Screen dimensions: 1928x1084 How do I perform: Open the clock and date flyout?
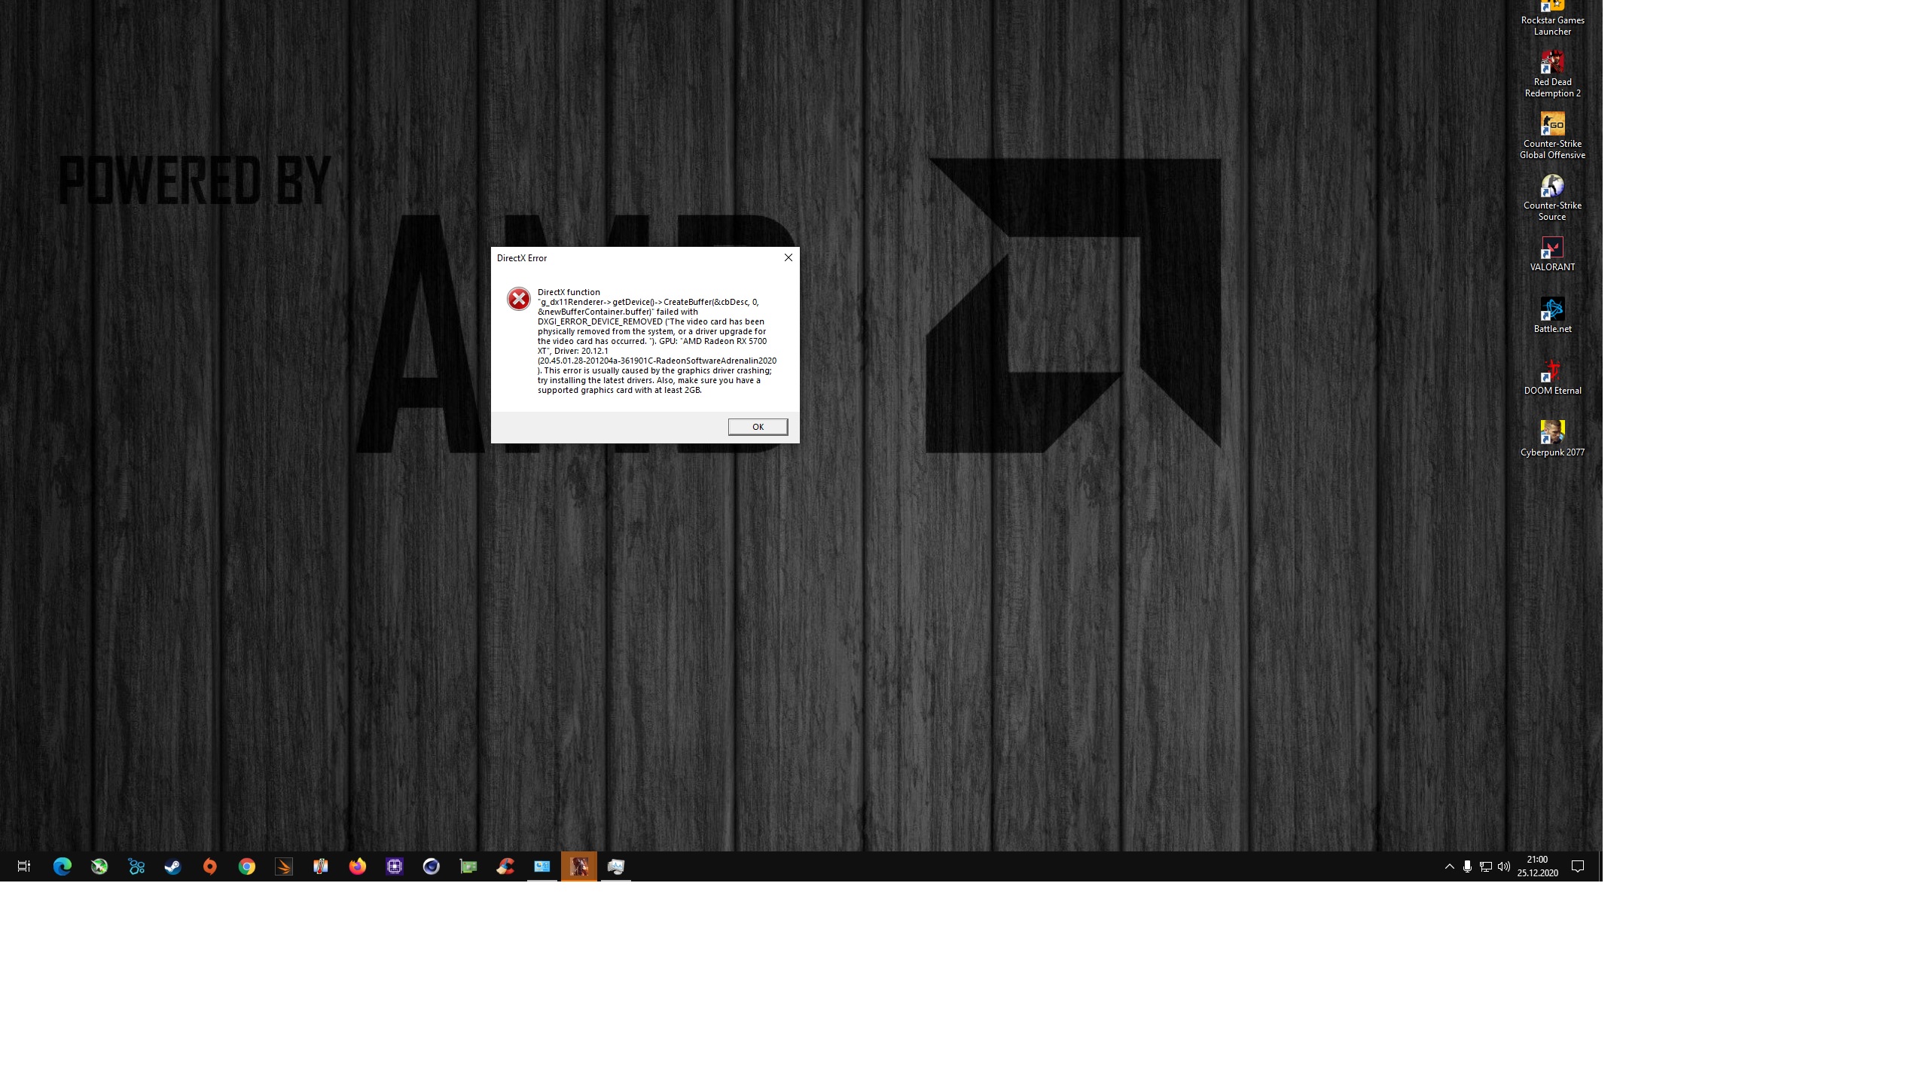(1537, 866)
